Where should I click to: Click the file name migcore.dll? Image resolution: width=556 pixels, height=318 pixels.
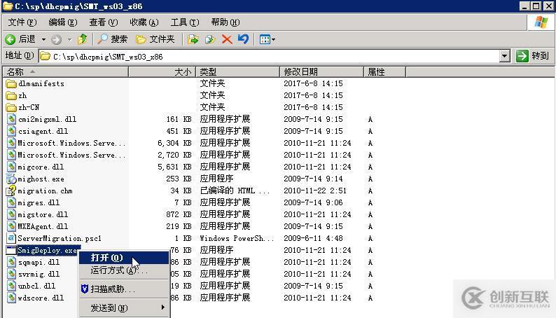[41, 167]
